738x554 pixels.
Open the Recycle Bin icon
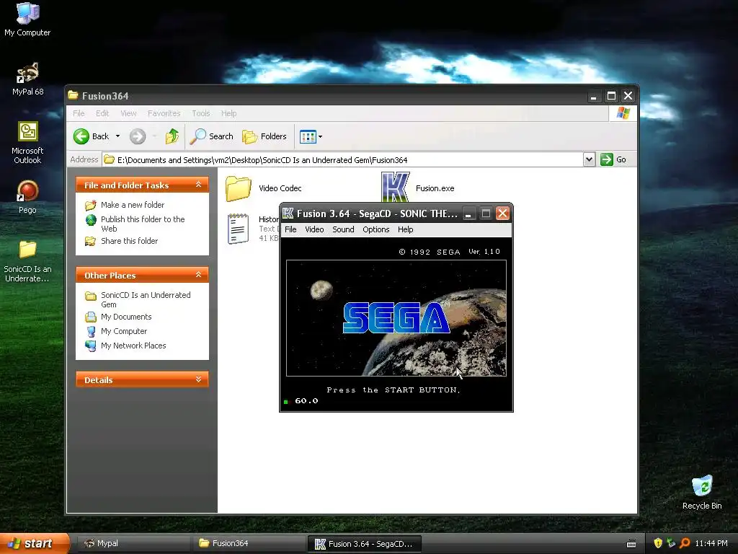[x=702, y=492]
